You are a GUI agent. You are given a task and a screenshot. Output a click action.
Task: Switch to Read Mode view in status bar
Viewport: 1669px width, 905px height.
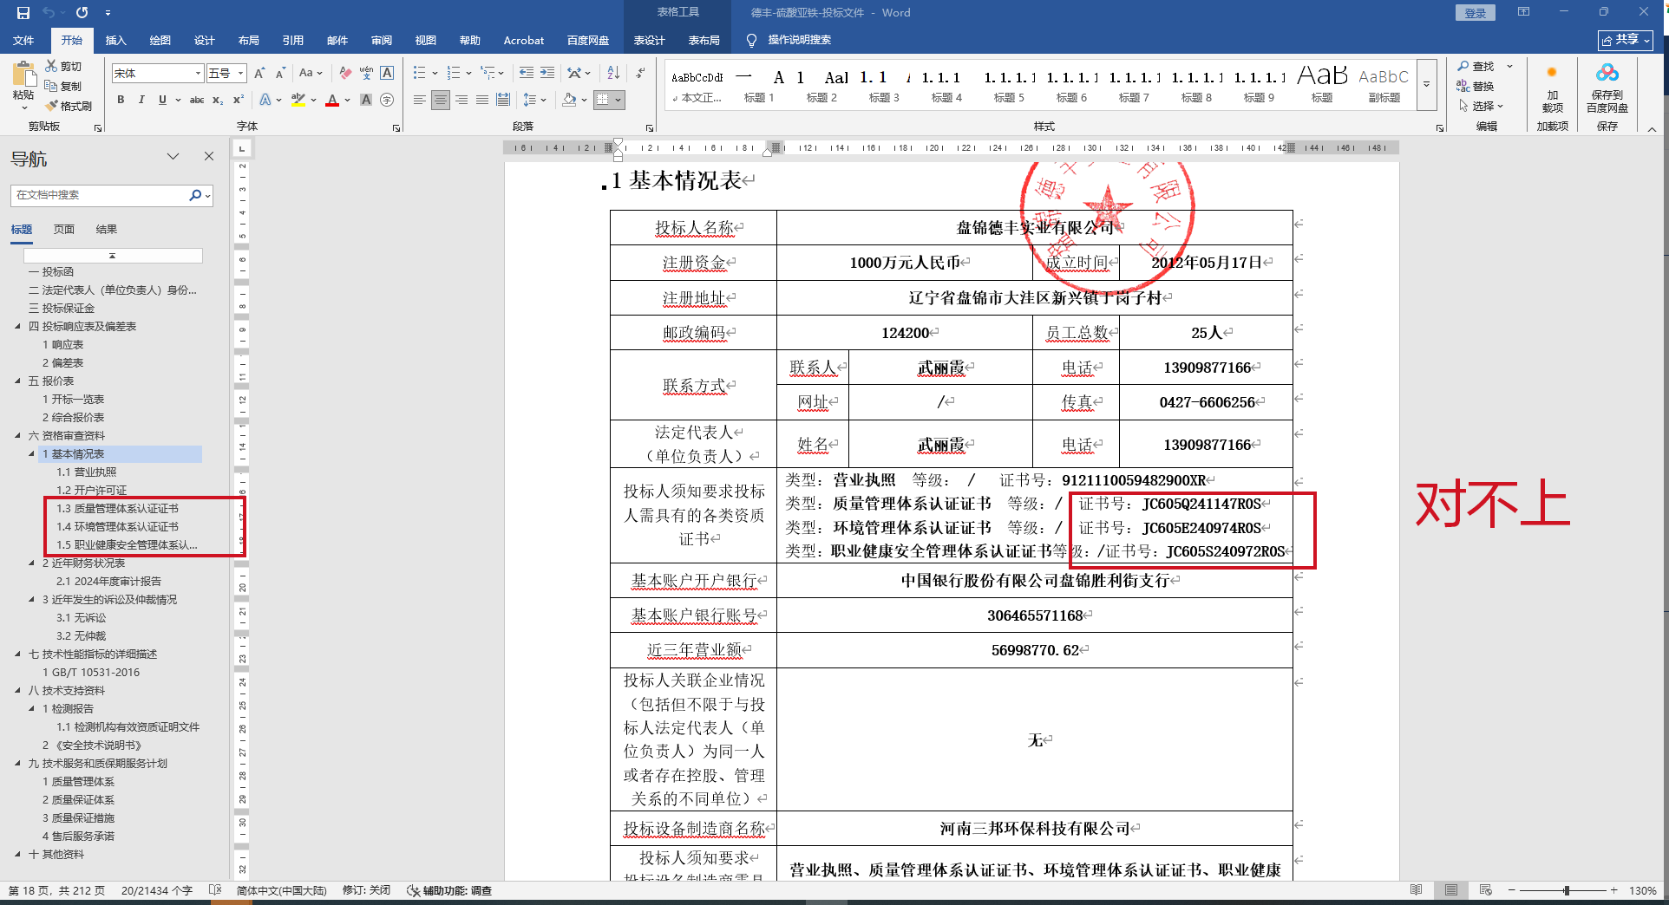[1417, 890]
